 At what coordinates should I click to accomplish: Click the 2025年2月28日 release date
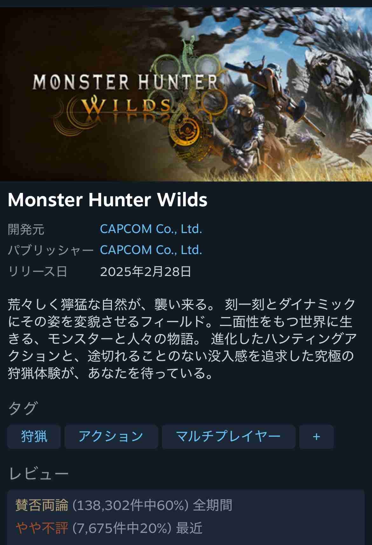146,272
